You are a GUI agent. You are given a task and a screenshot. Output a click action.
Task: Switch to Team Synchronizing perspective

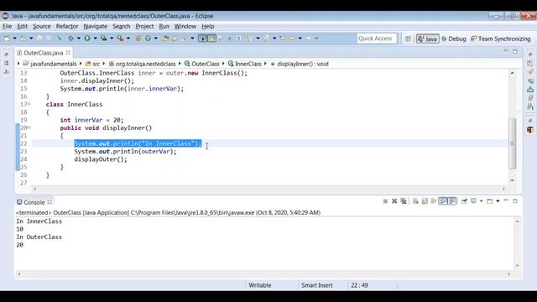(500, 39)
